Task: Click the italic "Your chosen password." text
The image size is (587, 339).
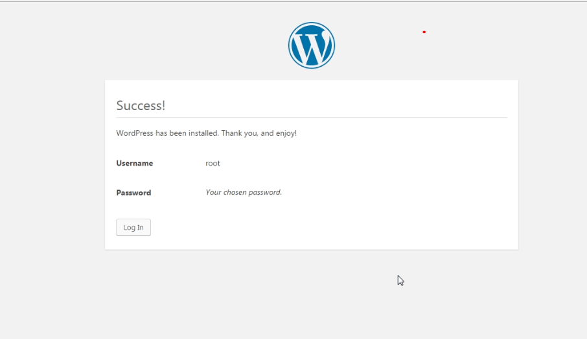Action: (x=244, y=192)
